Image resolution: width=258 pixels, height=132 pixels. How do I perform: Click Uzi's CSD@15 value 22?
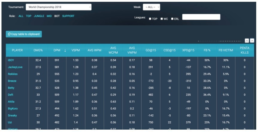tap(169, 122)
